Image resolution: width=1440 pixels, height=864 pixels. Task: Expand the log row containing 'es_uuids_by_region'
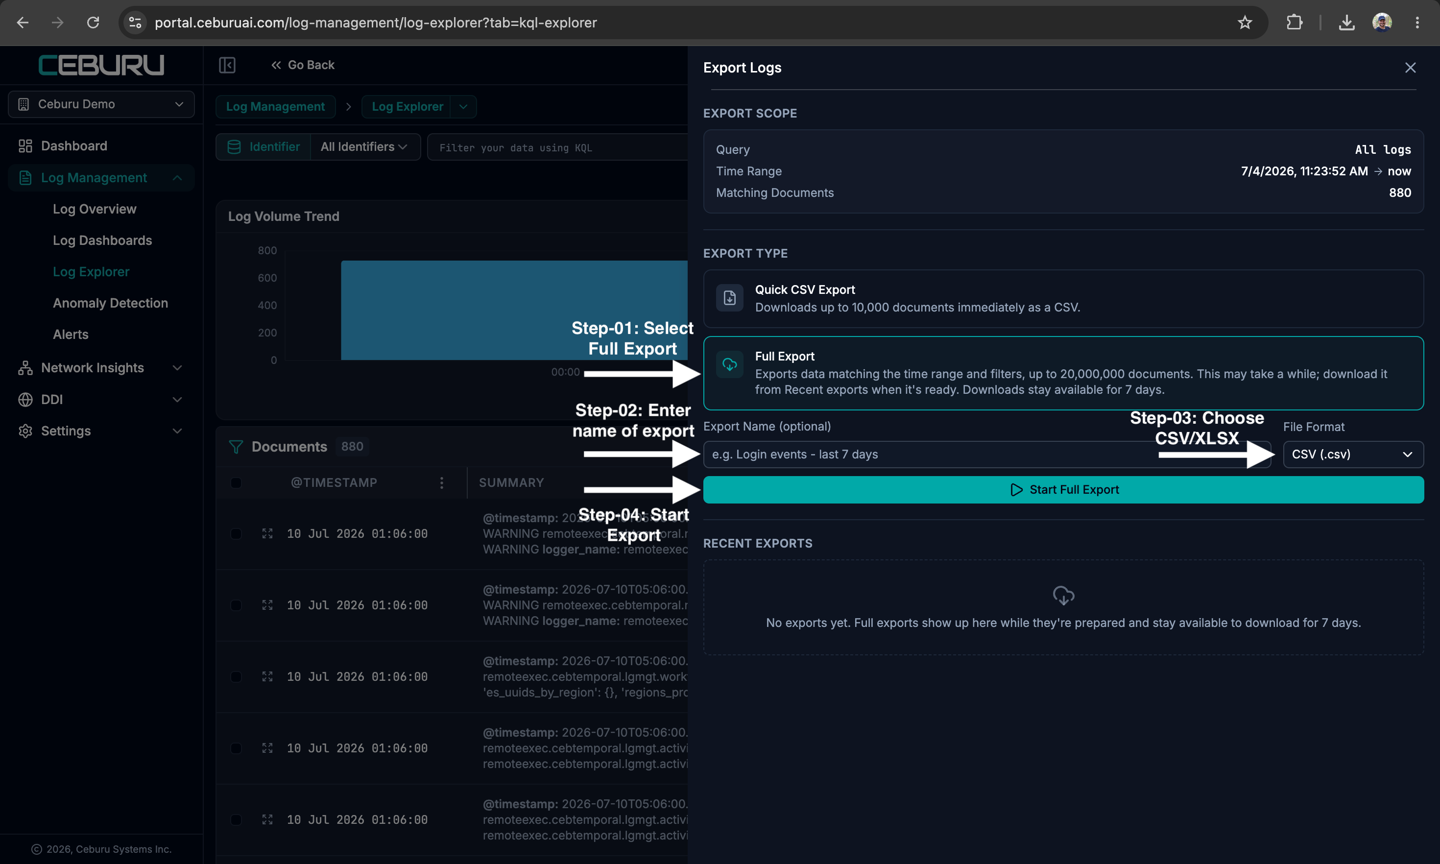point(267,676)
